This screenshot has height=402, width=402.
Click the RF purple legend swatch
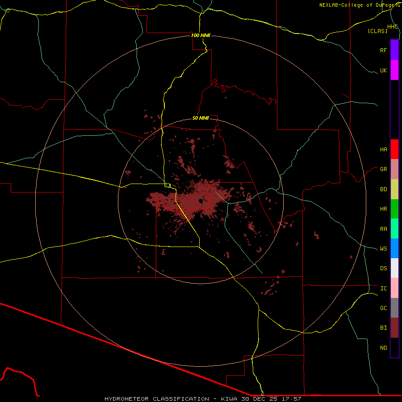click(x=394, y=50)
